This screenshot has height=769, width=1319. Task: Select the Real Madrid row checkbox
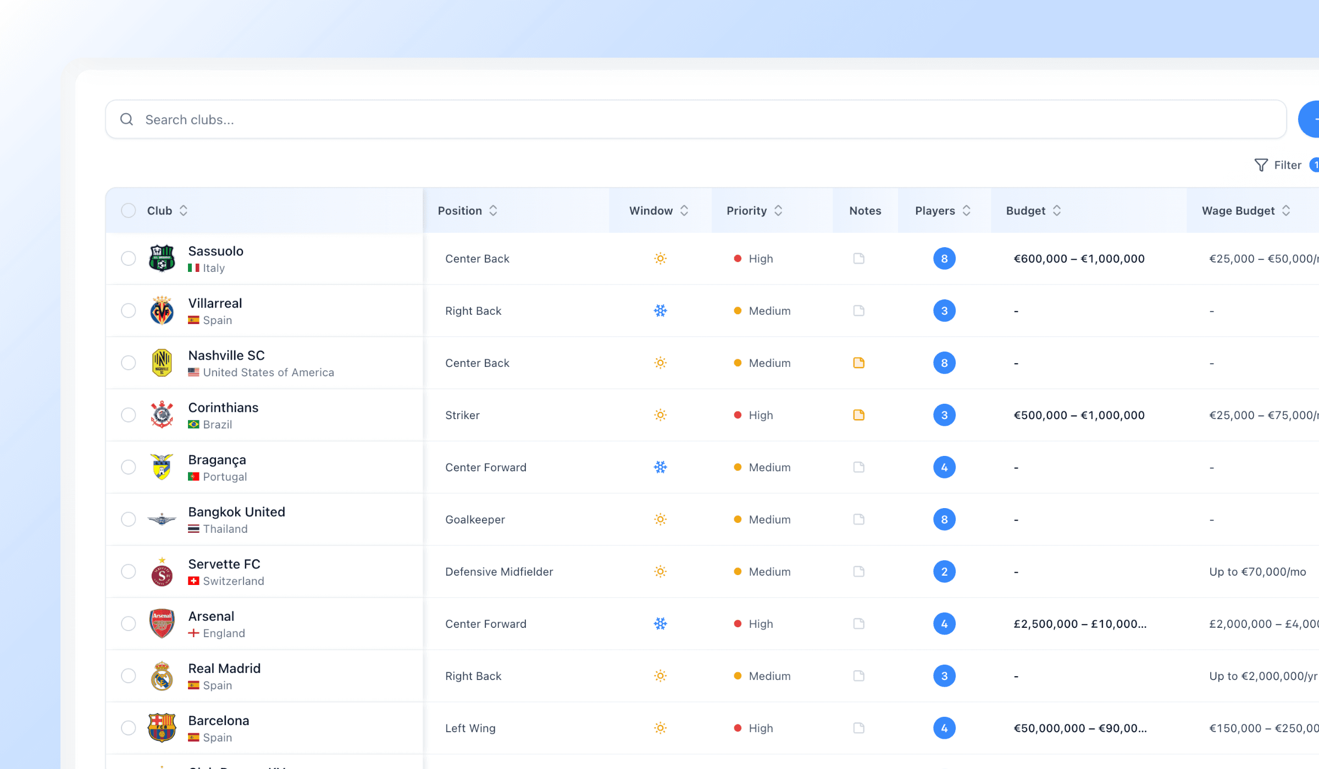(x=128, y=676)
